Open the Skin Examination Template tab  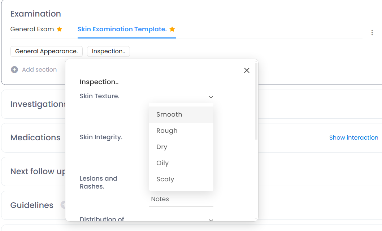(x=122, y=29)
